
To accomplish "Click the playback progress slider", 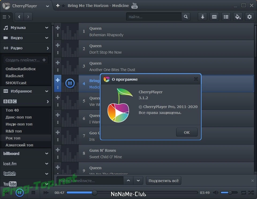I will (132, 193).
